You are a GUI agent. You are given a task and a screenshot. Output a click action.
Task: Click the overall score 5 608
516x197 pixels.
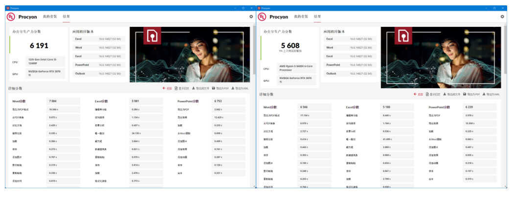pos(290,45)
